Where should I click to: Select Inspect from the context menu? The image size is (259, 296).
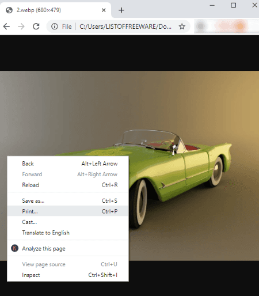tap(68, 275)
